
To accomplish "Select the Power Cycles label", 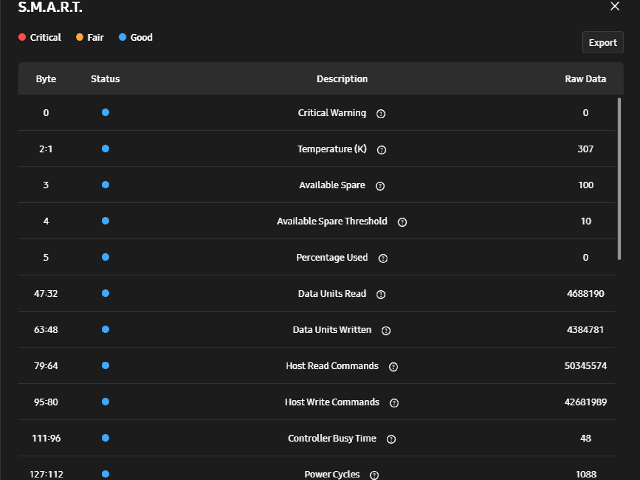I will pos(332,474).
